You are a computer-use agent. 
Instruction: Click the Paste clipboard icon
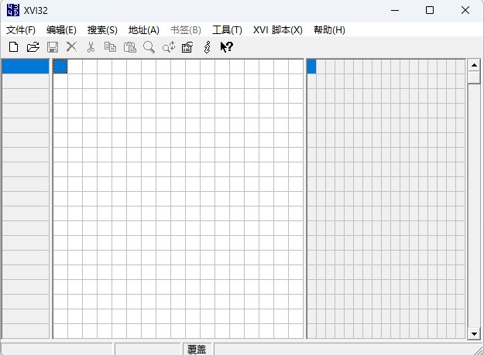click(x=129, y=47)
